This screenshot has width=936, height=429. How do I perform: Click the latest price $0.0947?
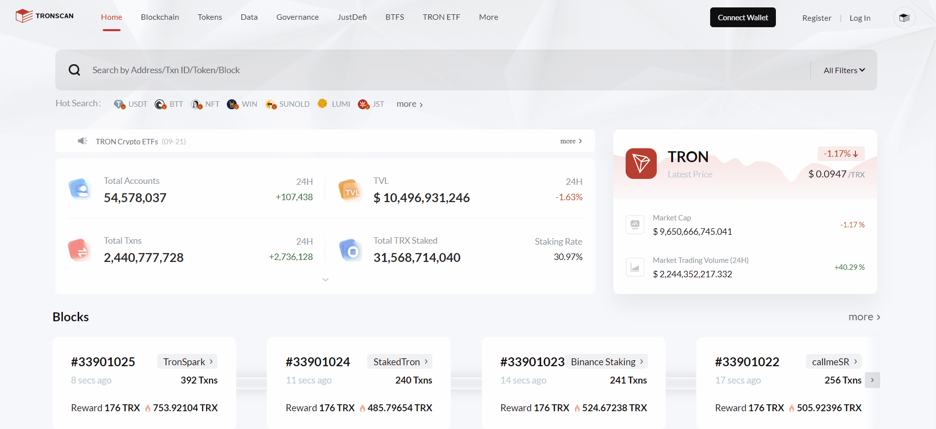click(827, 174)
